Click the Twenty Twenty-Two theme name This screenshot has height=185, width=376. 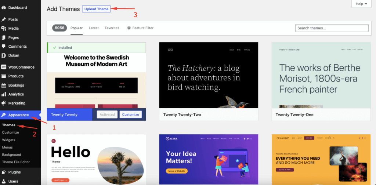coord(182,115)
